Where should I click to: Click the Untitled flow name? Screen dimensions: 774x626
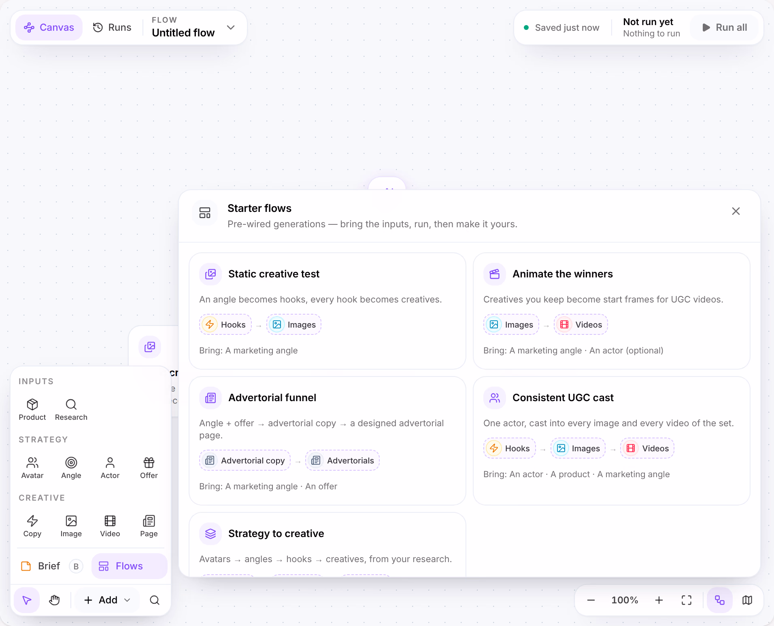coord(183,33)
